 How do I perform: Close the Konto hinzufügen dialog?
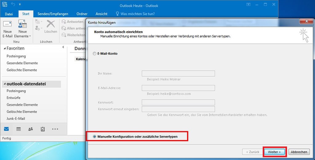click(x=307, y=21)
